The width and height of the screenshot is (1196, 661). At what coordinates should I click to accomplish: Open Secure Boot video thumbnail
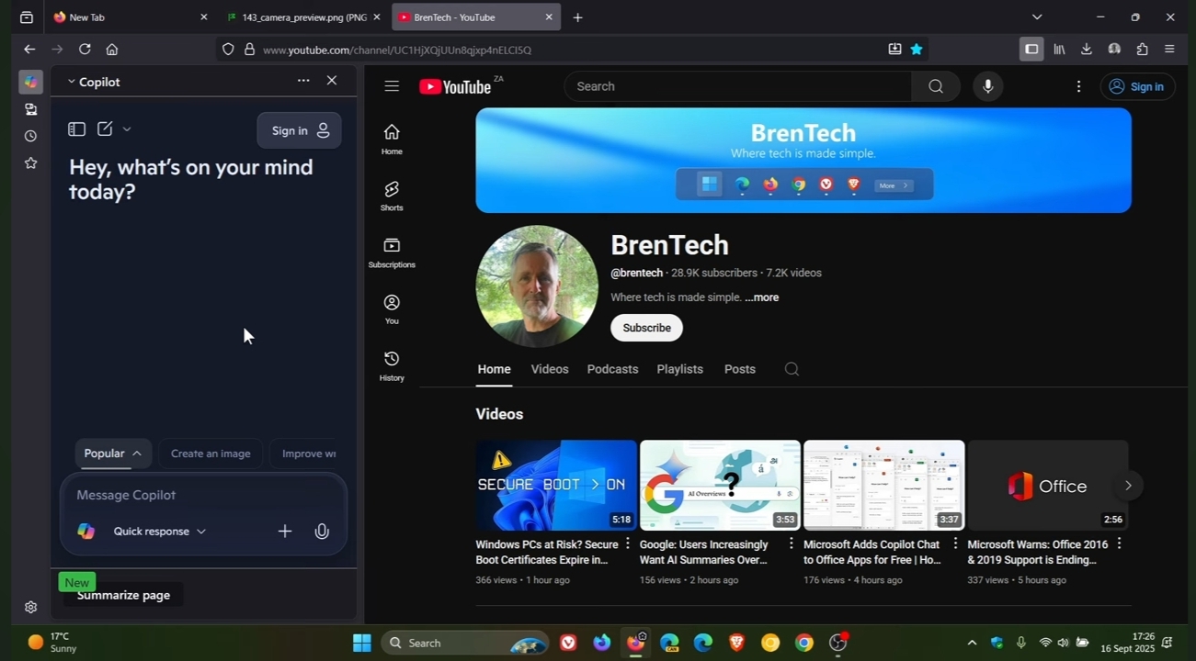(x=556, y=486)
